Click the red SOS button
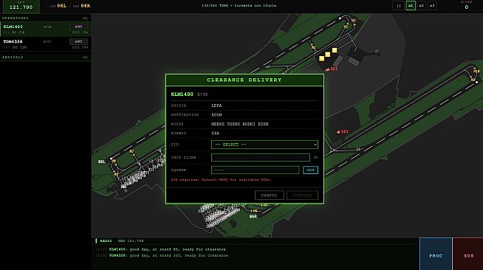 [468, 255]
